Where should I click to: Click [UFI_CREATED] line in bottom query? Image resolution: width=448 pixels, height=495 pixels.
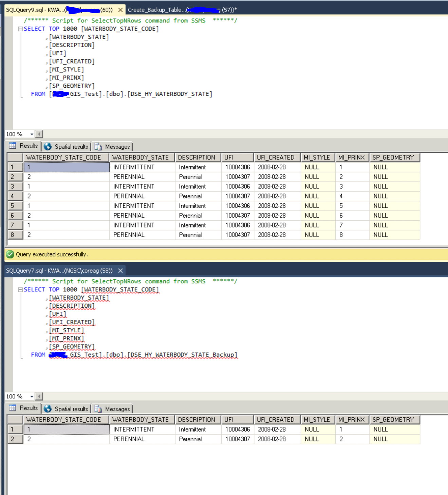[72, 322]
